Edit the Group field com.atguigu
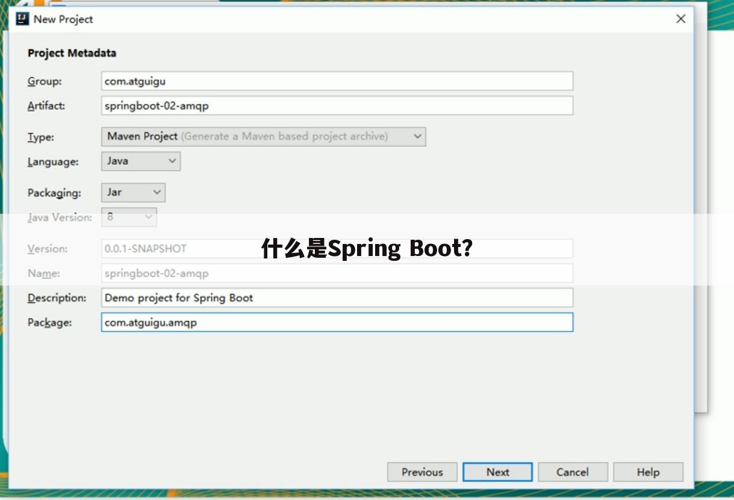The image size is (734, 500). (x=337, y=81)
